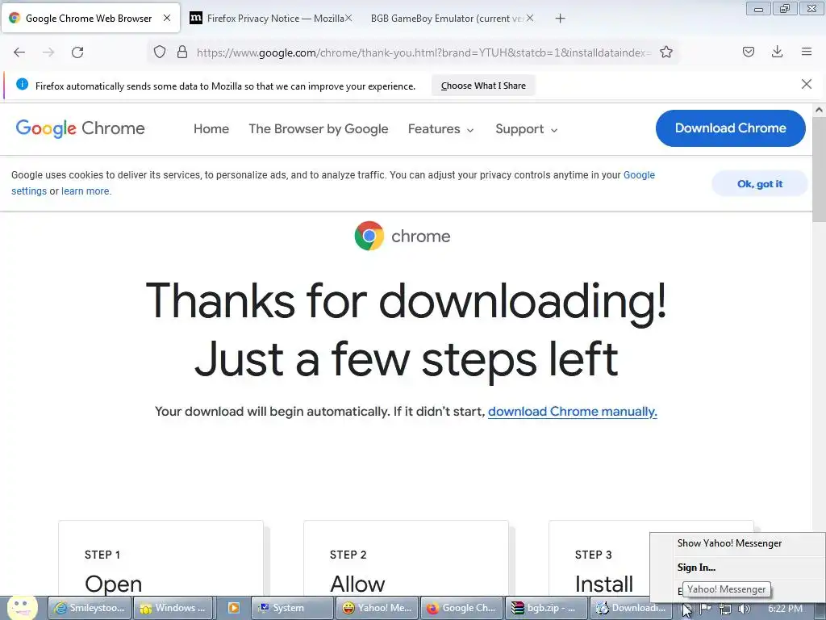Click the scrollbar up arrow
826x620 pixels.
click(819, 110)
